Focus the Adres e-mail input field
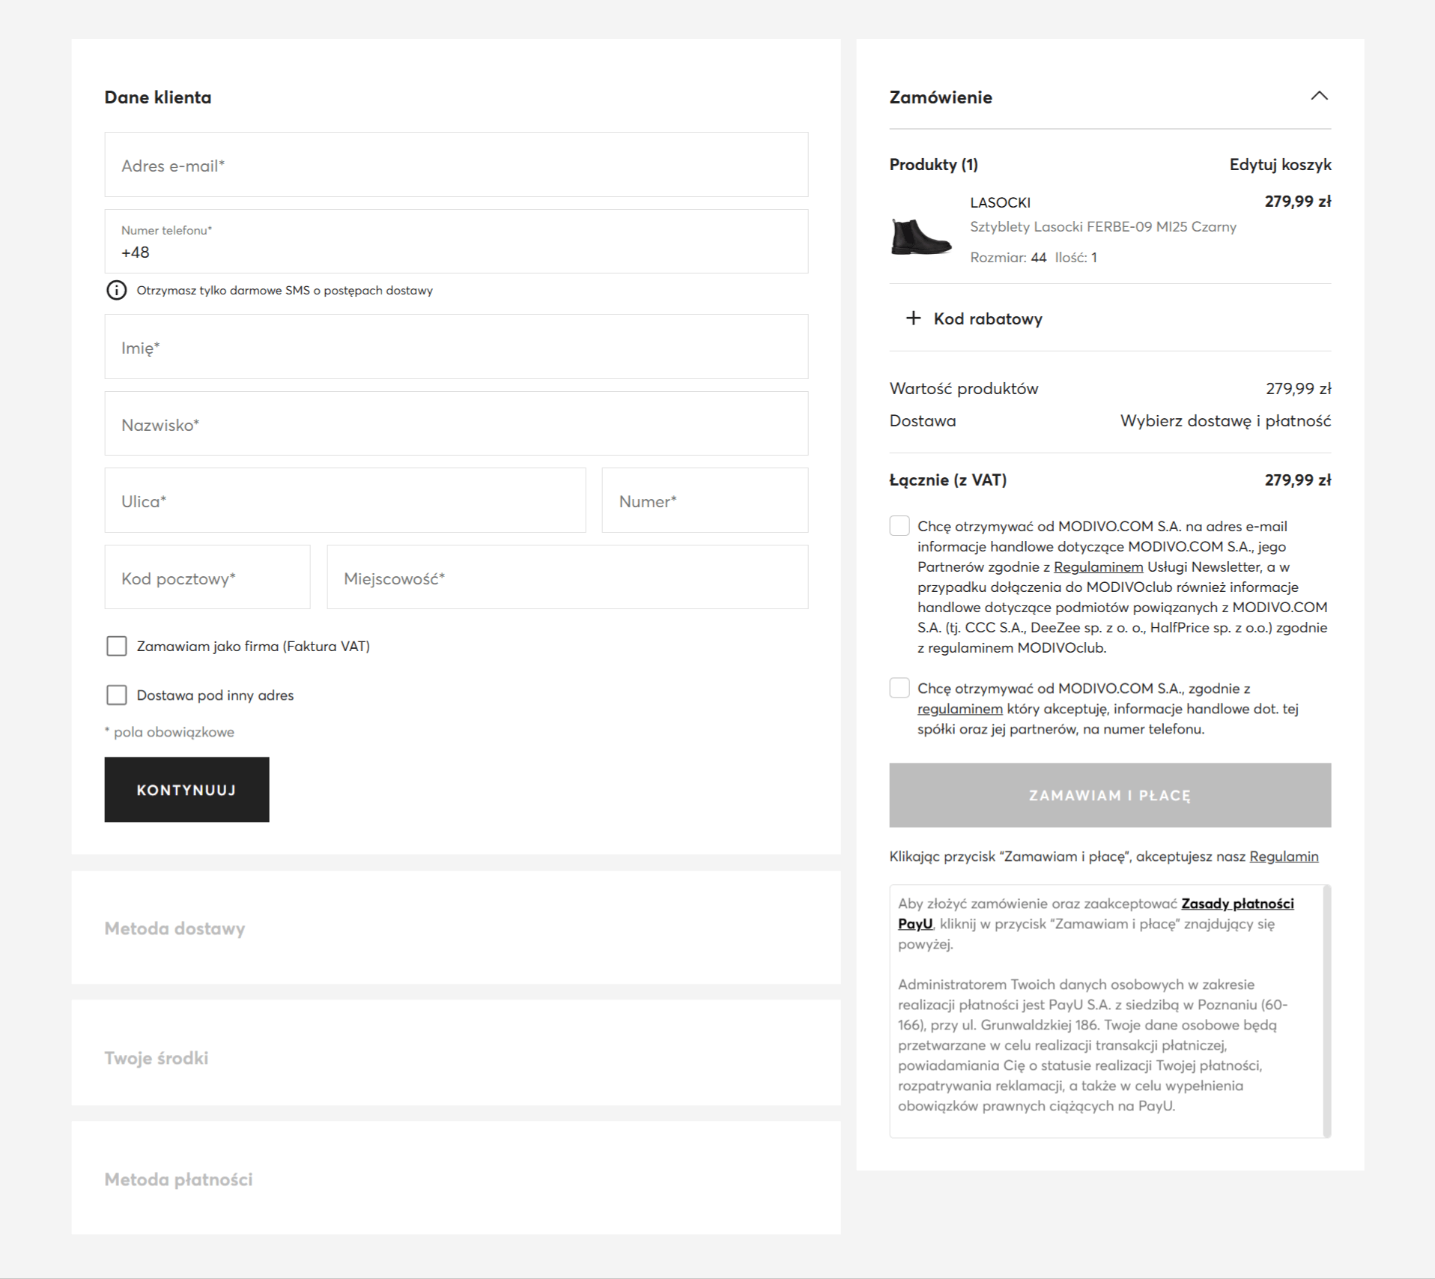Viewport: 1435px width, 1279px height. point(456,165)
